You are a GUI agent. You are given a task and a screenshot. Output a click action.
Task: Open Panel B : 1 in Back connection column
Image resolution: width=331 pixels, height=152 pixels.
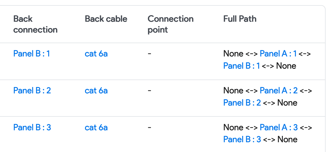point(31,53)
